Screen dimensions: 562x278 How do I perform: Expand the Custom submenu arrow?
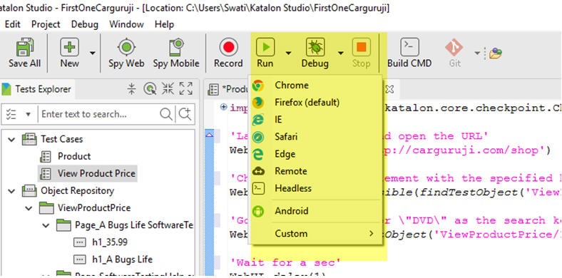372,234
